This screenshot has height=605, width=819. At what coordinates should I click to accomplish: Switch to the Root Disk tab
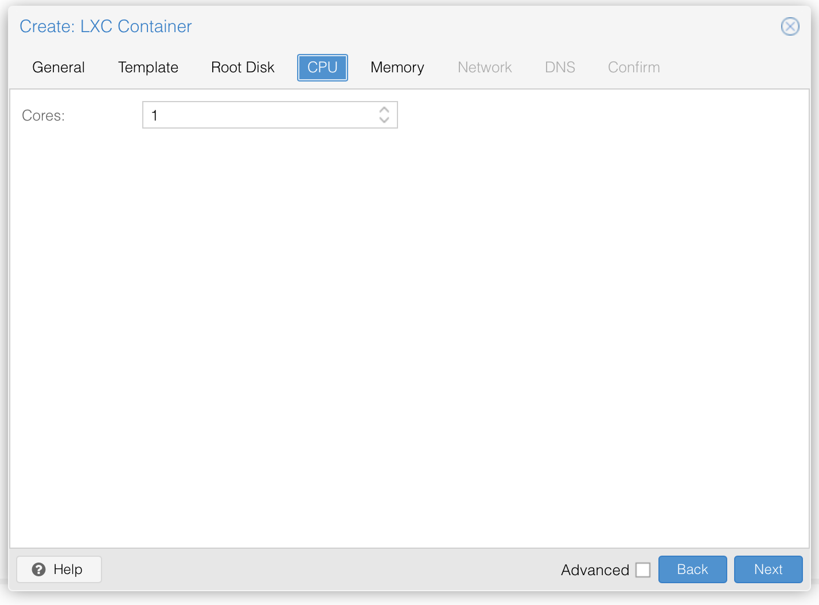click(x=242, y=67)
